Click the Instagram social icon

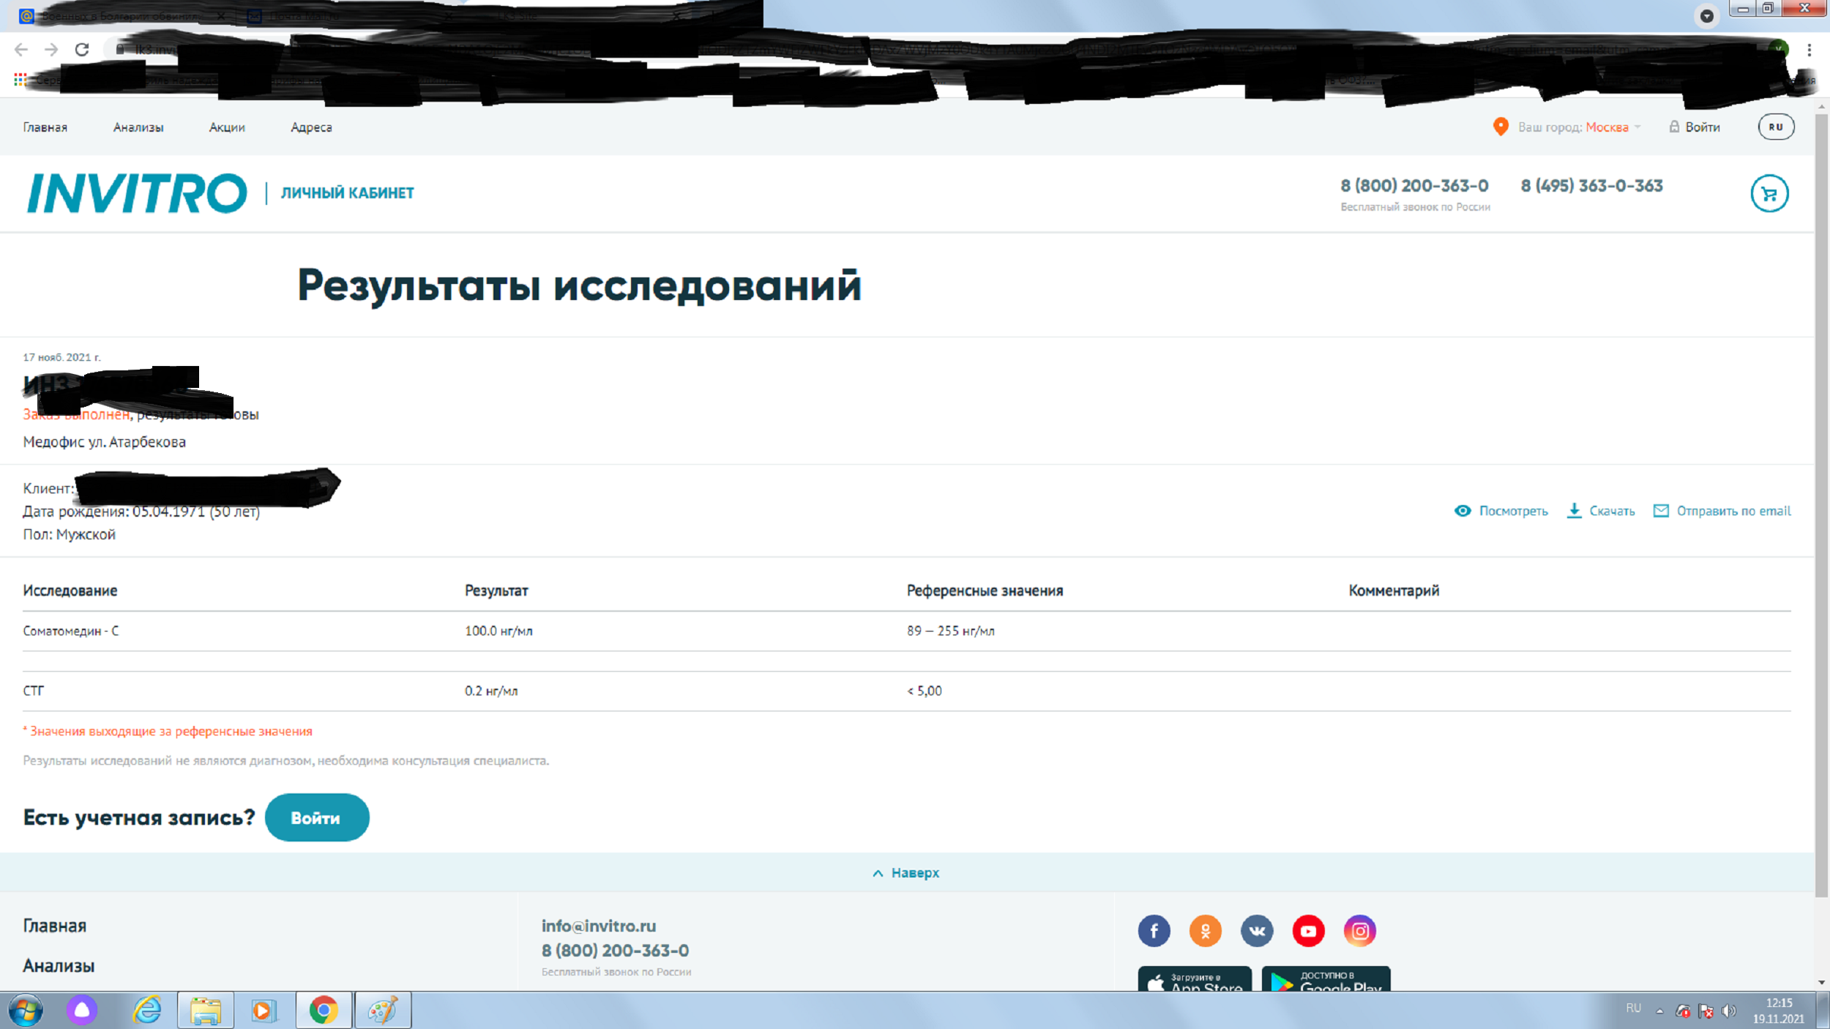click(x=1359, y=931)
